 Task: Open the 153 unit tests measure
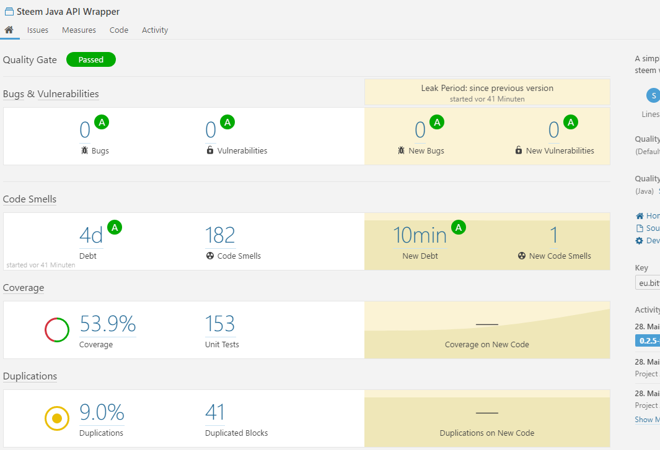220,324
